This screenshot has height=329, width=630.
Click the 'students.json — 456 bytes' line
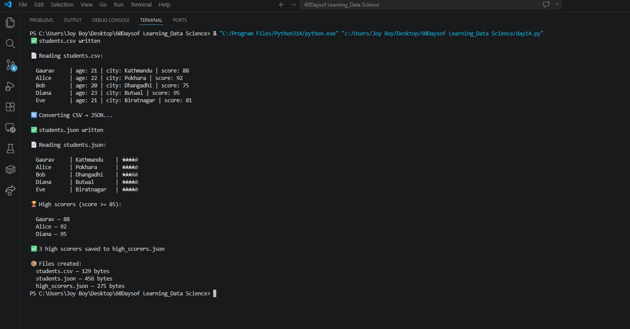point(74,279)
